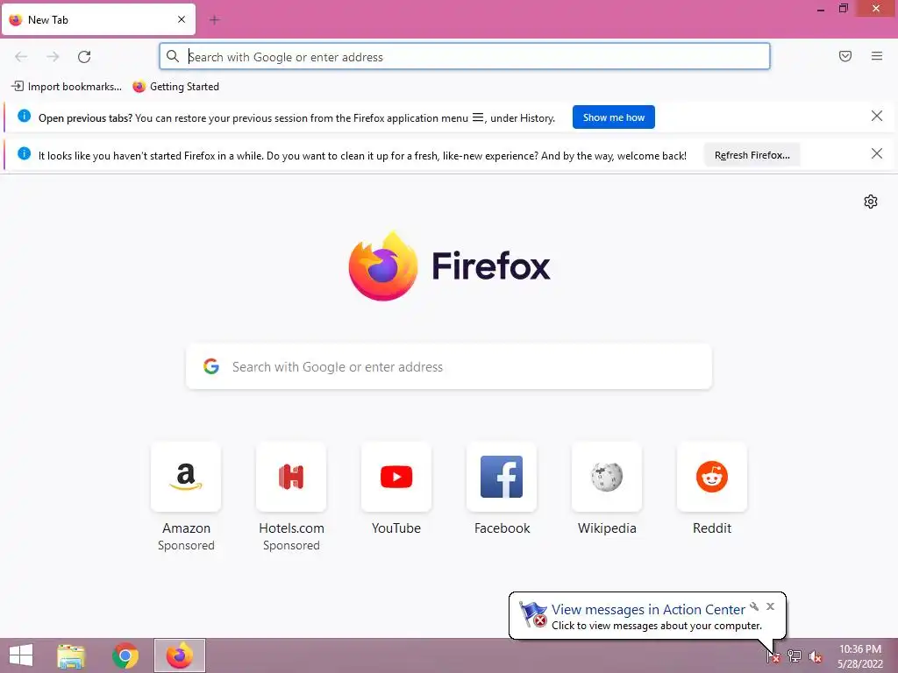Click the wrench icon in Action Center balloon
Image resolution: width=898 pixels, height=673 pixels.
(754, 606)
